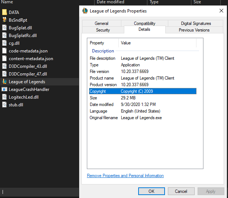Select the D3DCompiler_47.dll file name
The height and width of the screenshot is (198, 228).
[x=28, y=74]
